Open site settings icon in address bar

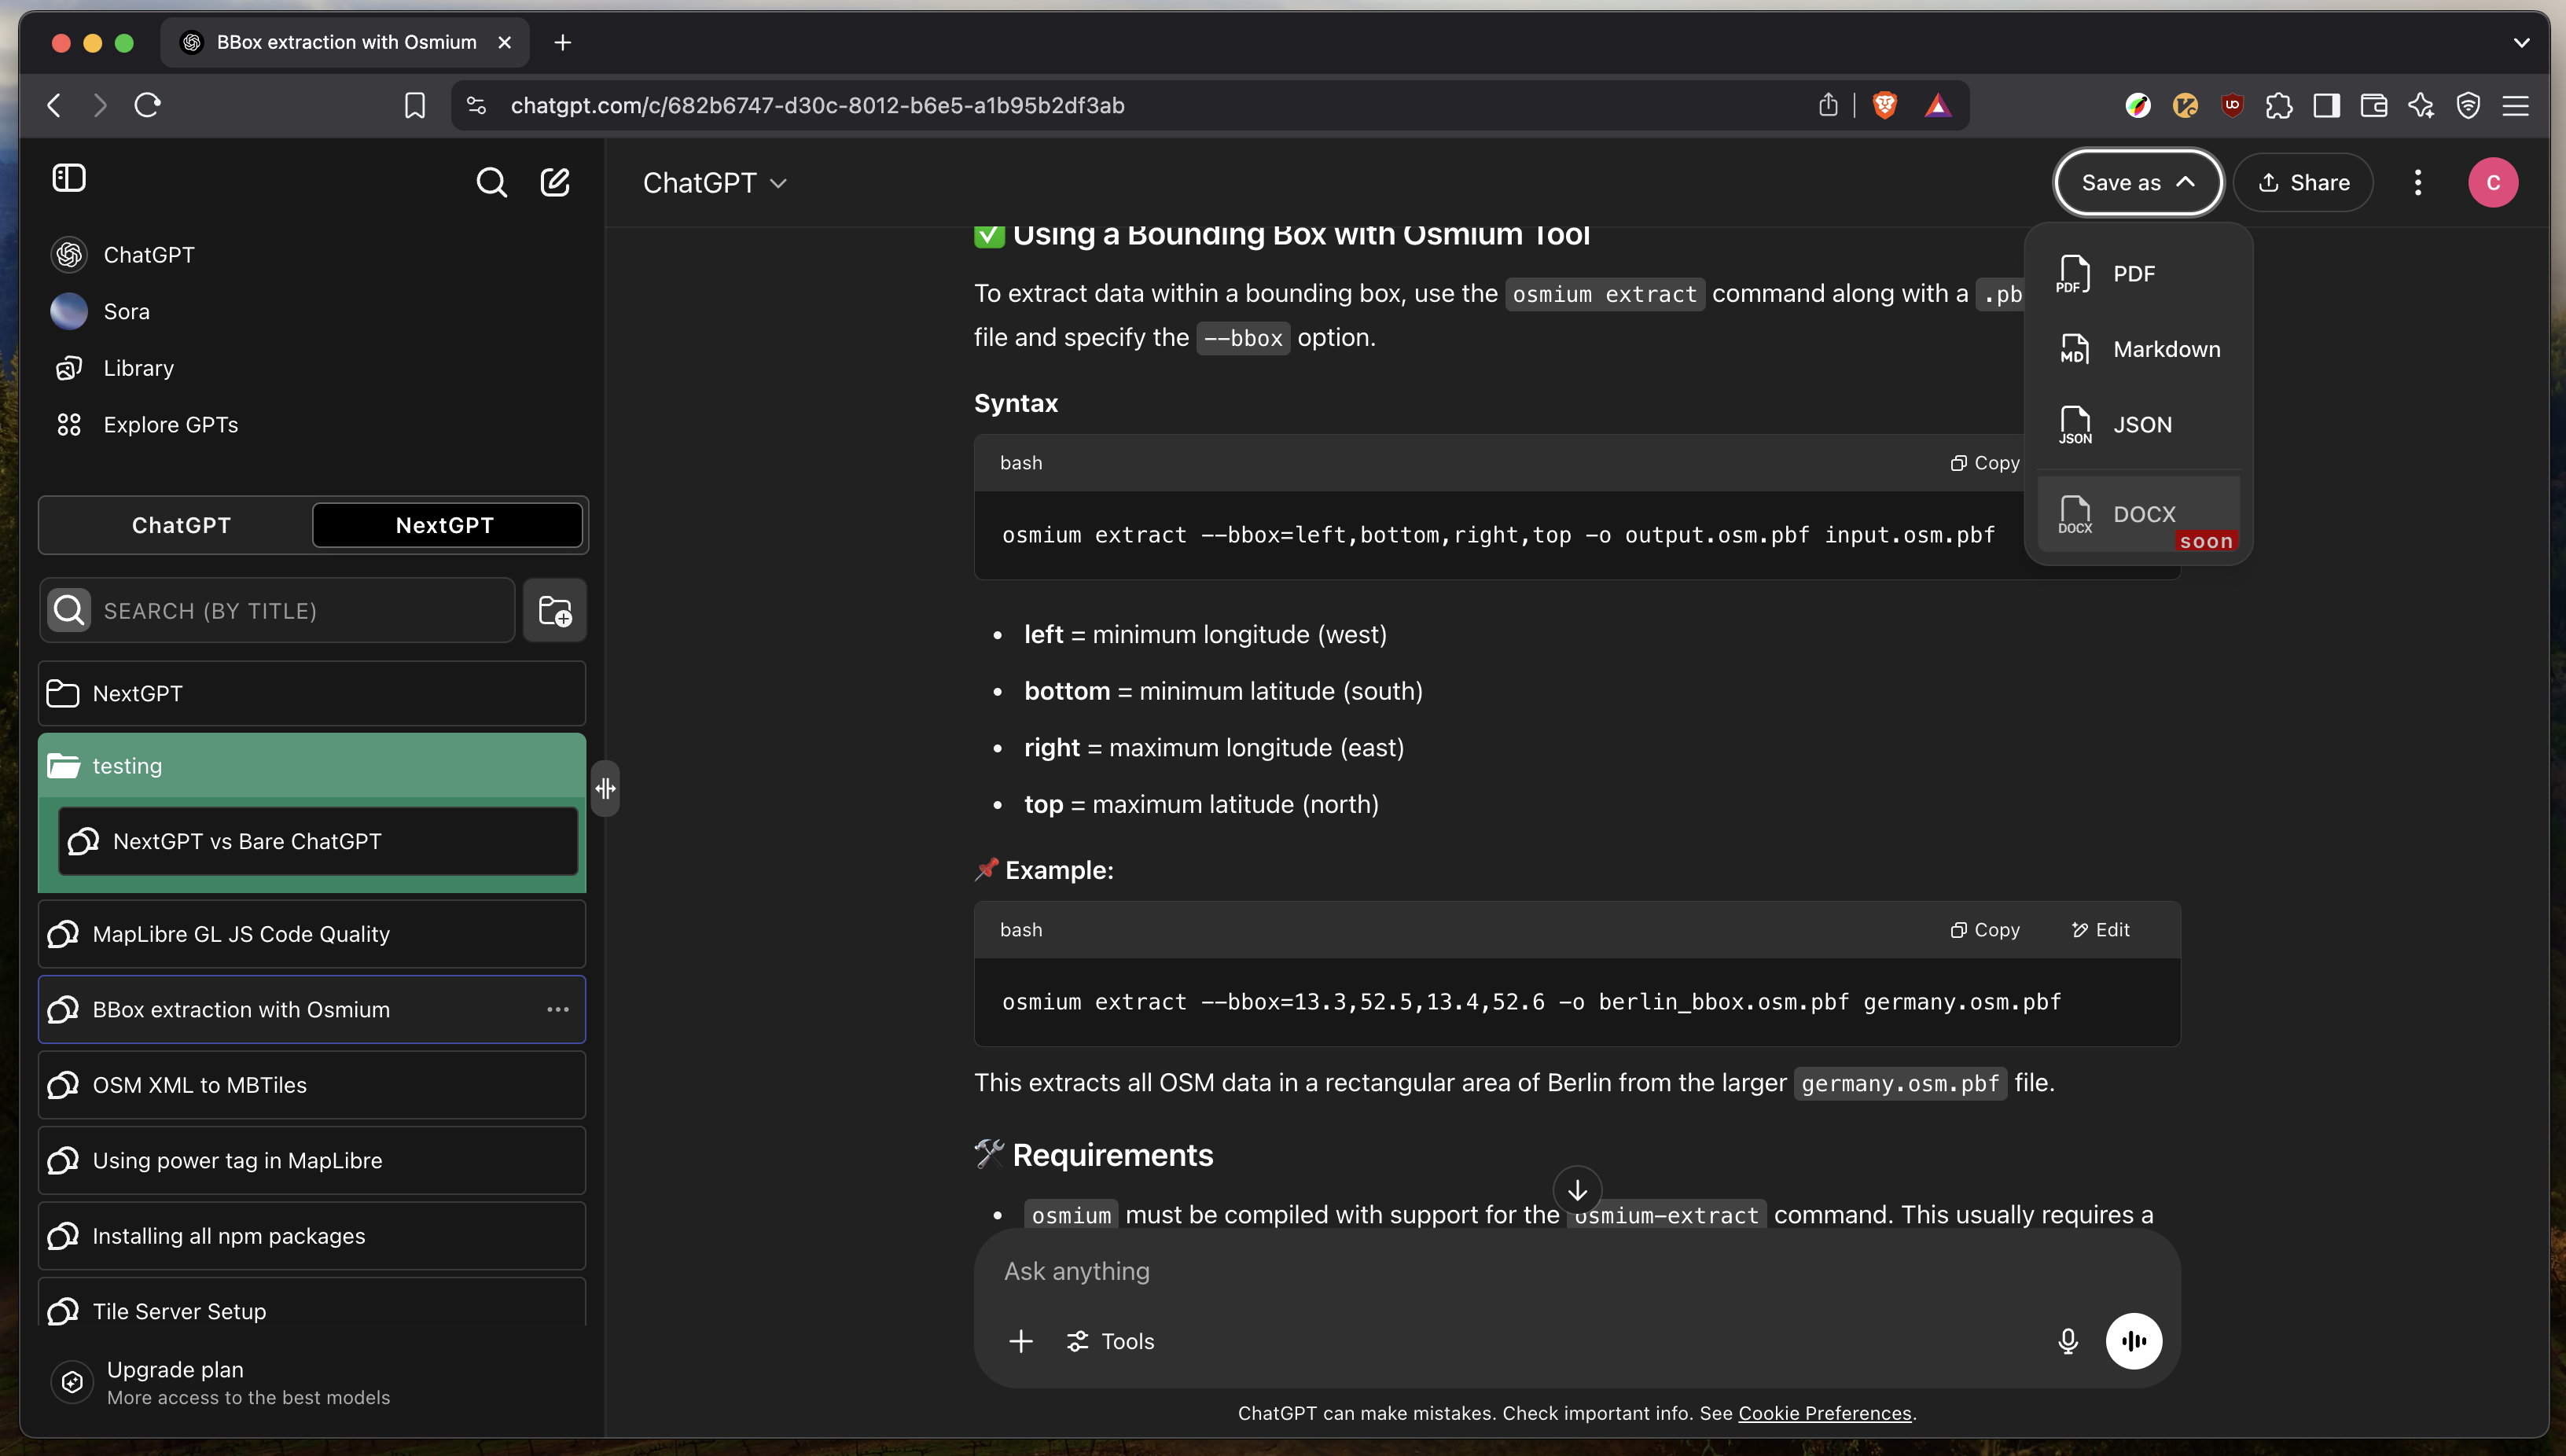pos(476,105)
